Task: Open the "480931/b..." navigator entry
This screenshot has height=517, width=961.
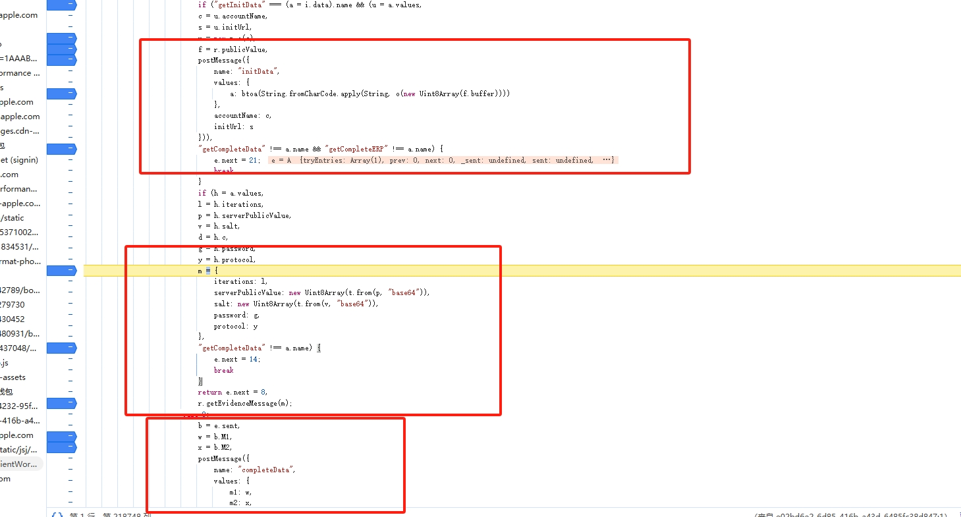Action: click(x=20, y=334)
